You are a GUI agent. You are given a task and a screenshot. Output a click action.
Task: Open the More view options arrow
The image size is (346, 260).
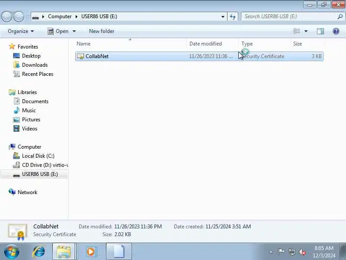point(306,31)
